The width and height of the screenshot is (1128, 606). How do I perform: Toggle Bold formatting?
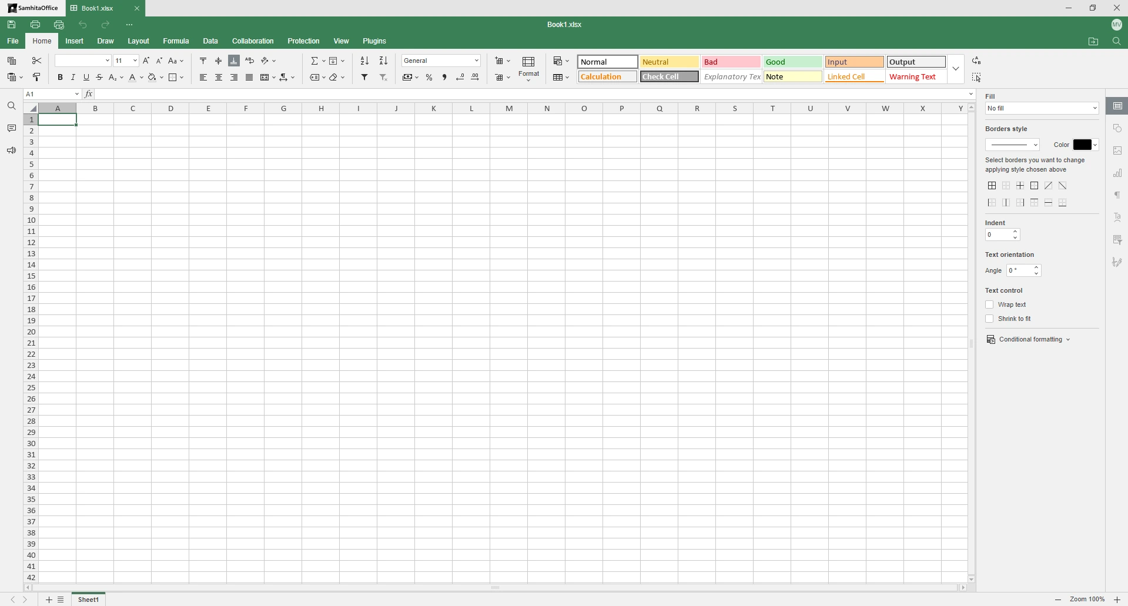point(60,77)
